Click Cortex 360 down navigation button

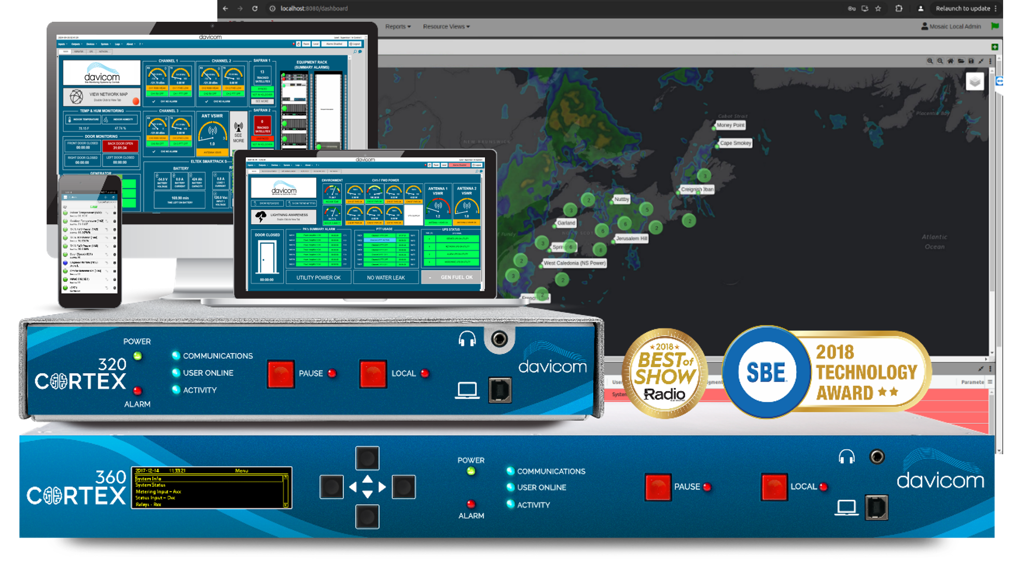[367, 516]
